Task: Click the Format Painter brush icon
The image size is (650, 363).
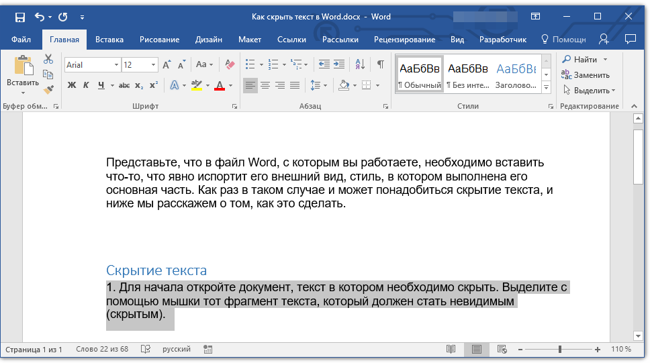Action: (x=48, y=89)
